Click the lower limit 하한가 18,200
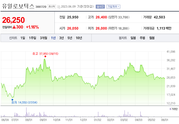179x124 pixels. pyautogui.click(x=119, y=28)
